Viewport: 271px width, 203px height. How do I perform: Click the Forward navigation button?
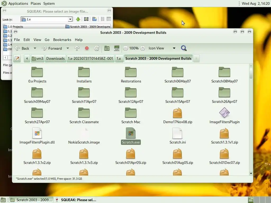pyautogui.click(x=52, y=48)
